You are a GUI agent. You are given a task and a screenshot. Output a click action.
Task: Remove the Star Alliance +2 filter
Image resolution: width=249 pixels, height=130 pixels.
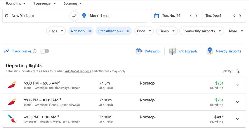(x=128, y=31)
